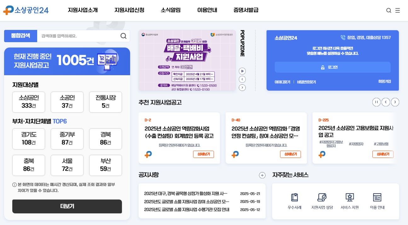Screen dimensions: 408x225
Task: Pause the recommended notices carousel
Action: (376, 102)
